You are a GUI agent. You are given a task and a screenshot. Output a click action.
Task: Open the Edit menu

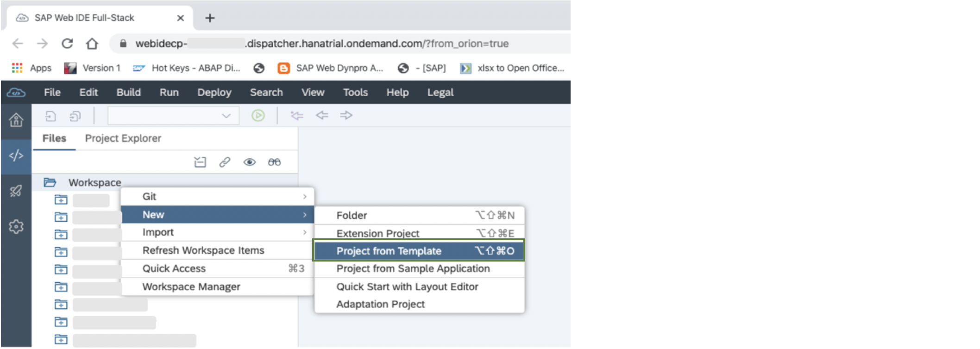[x=88, y=93]
